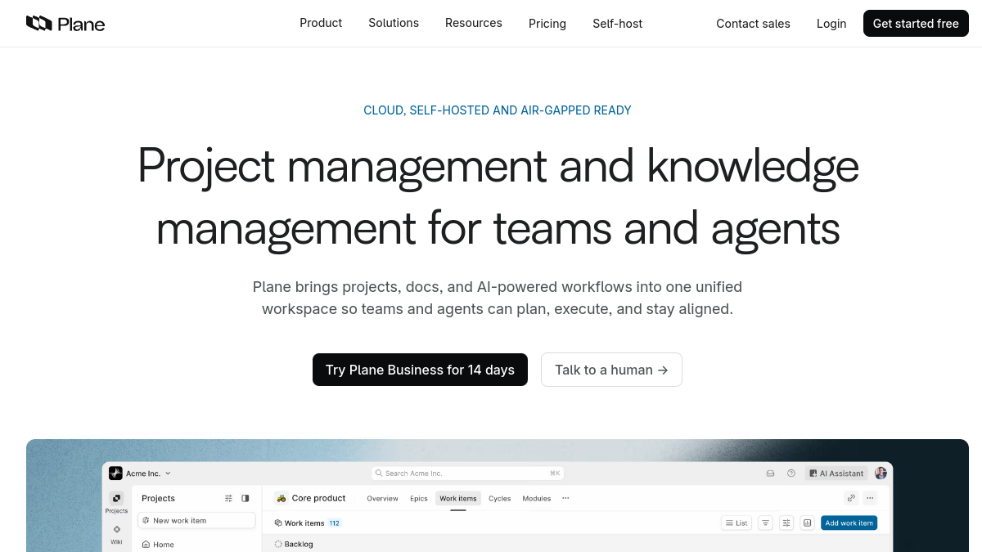Viewport: 982px width, 552px height.
Task: Click the work items count badge 112
Action: click(x=335, y=523)
